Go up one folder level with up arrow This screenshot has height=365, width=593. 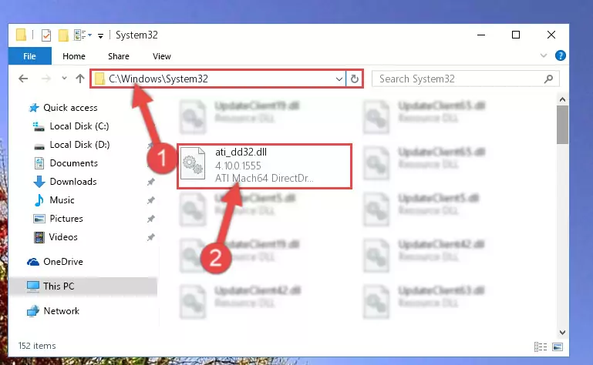coord(79,79)
